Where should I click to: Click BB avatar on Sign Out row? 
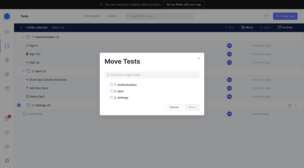(x=230, y=54)
